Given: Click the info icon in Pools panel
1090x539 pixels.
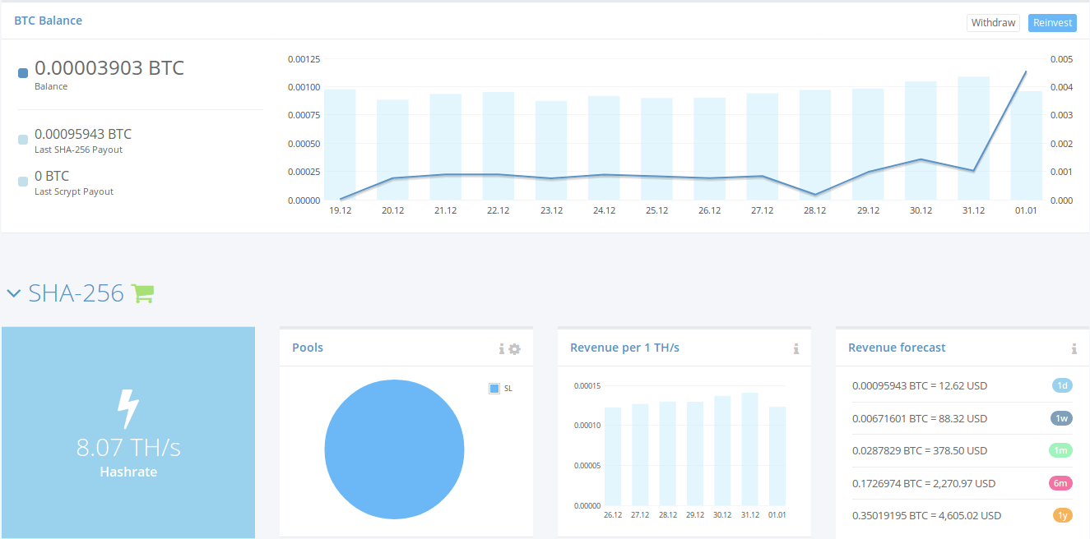Looking at the screenshot, I should [502, 349].
